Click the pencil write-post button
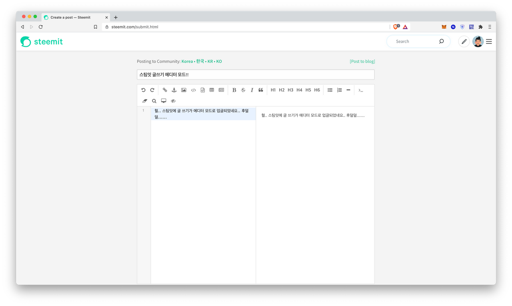 coord(464,42)
